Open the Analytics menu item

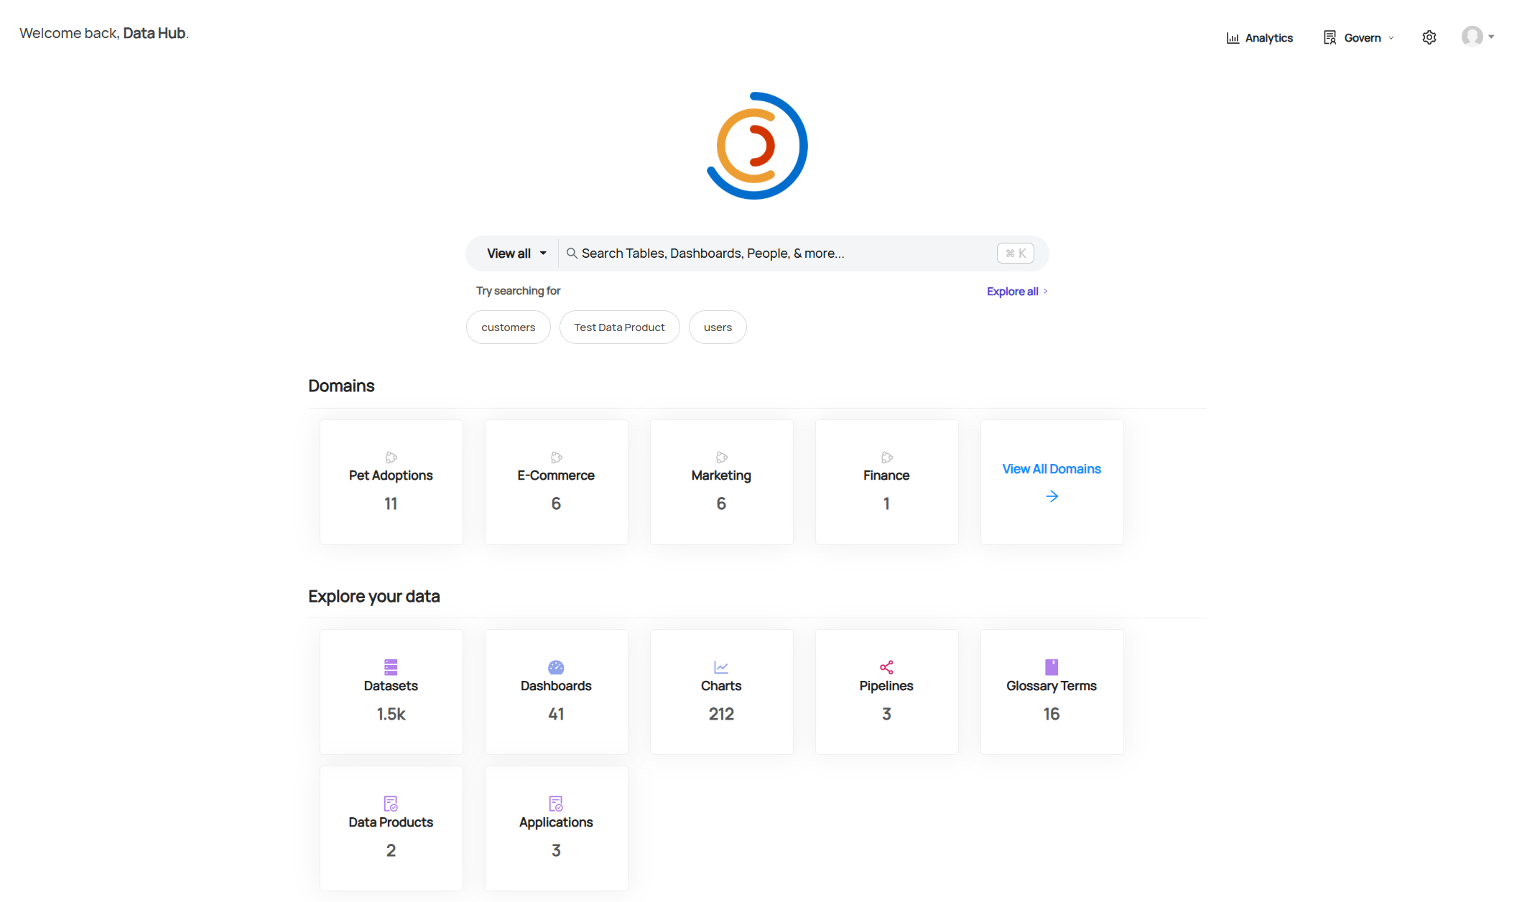(1260, 37)
